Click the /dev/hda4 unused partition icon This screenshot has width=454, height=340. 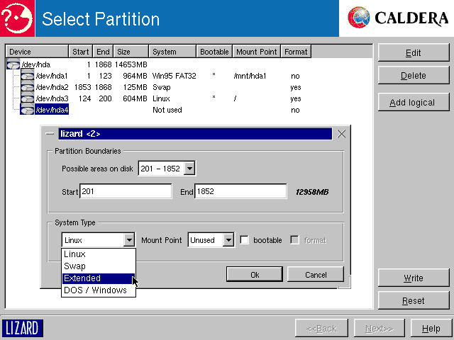27,110
